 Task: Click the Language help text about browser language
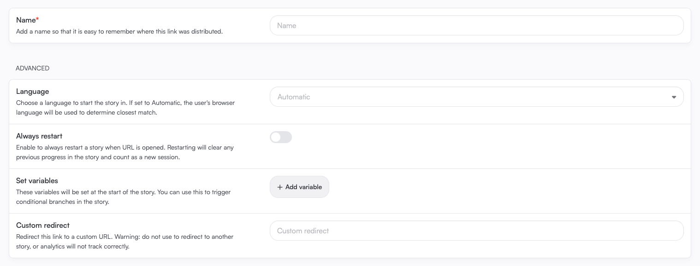[x=125, y=108]
